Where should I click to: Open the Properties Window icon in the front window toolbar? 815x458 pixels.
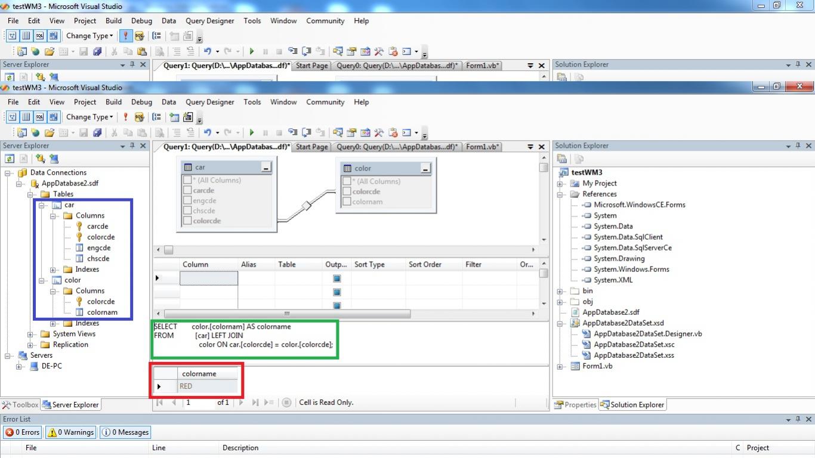tap(351, 132)
